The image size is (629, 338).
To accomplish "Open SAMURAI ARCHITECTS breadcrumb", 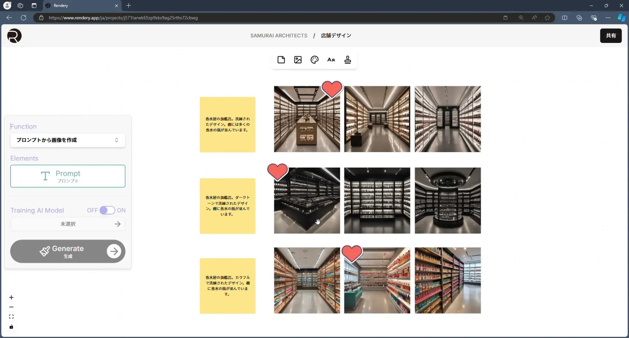I will (x=279, y=36).
